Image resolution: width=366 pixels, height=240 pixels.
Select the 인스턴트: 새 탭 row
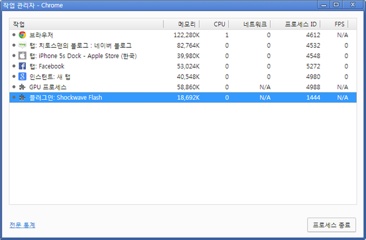[183, 76]
